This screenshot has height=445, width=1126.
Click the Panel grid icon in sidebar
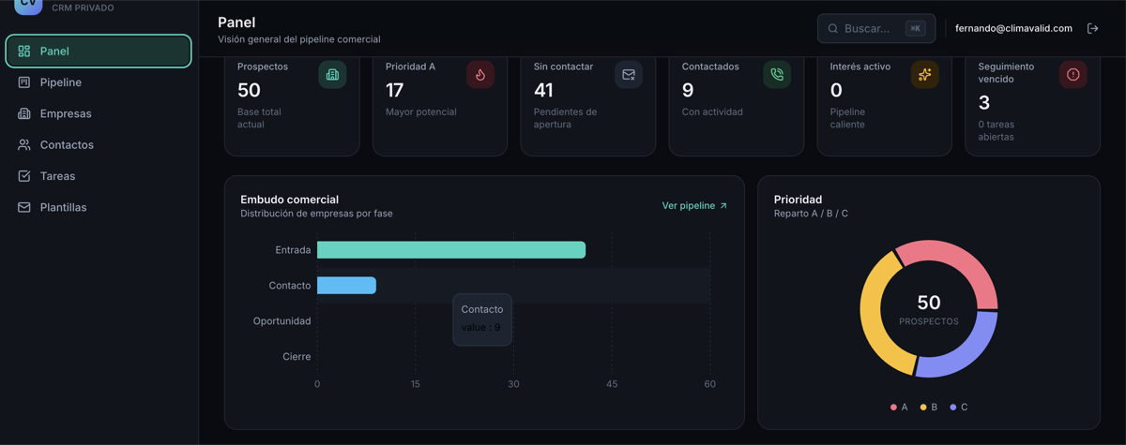24,52
